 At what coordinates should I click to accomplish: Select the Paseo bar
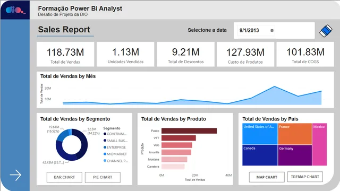tap(189, 131)
